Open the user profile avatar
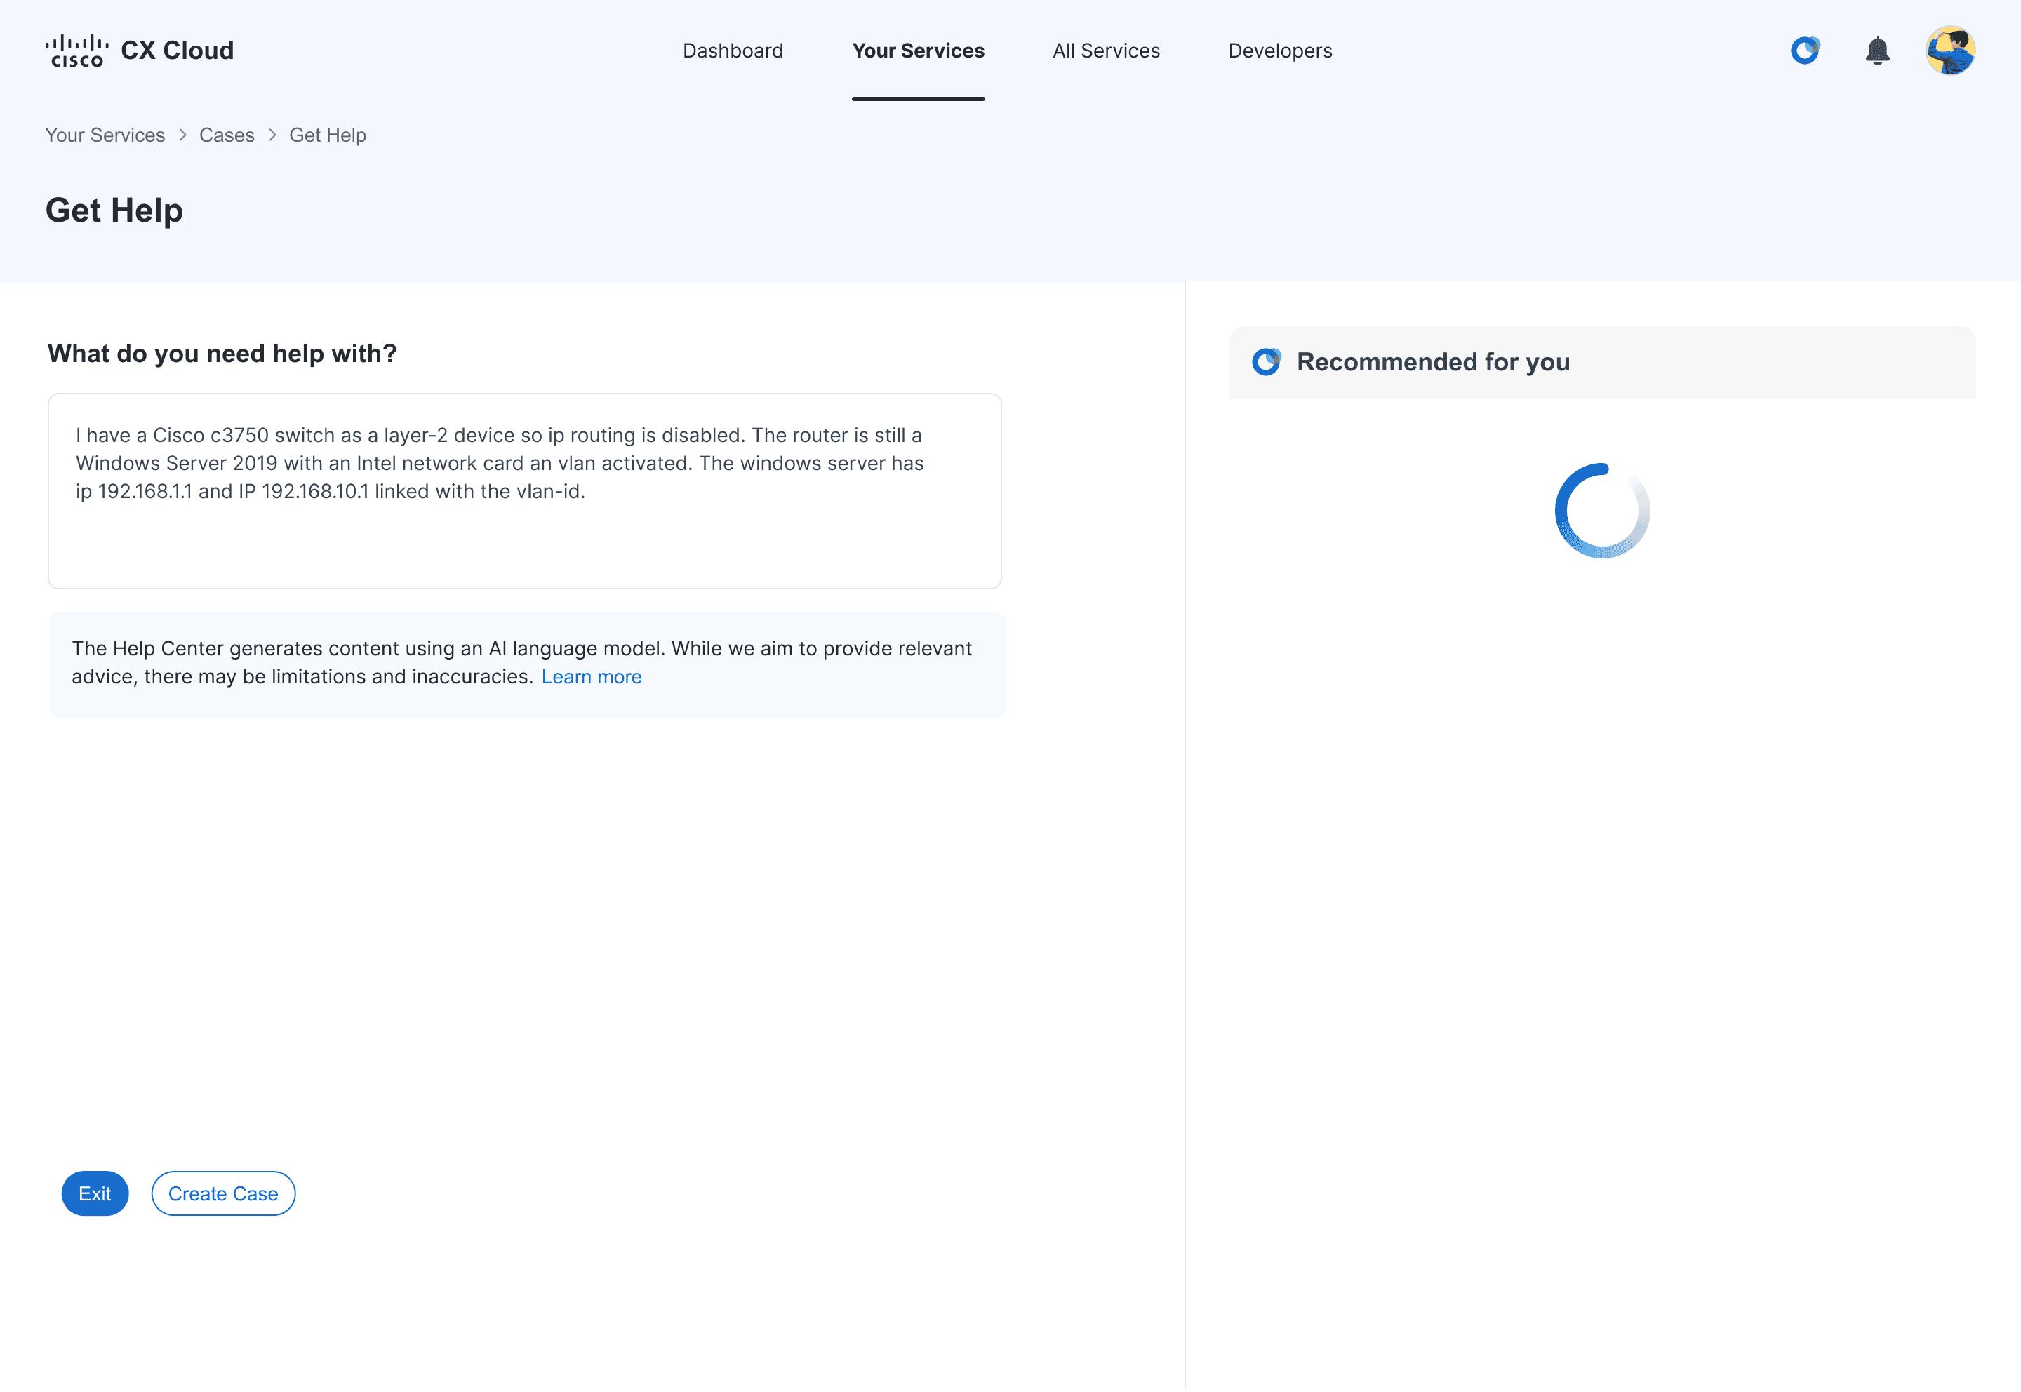This screenshot has height=1392, width=2021. point(1950,51)
